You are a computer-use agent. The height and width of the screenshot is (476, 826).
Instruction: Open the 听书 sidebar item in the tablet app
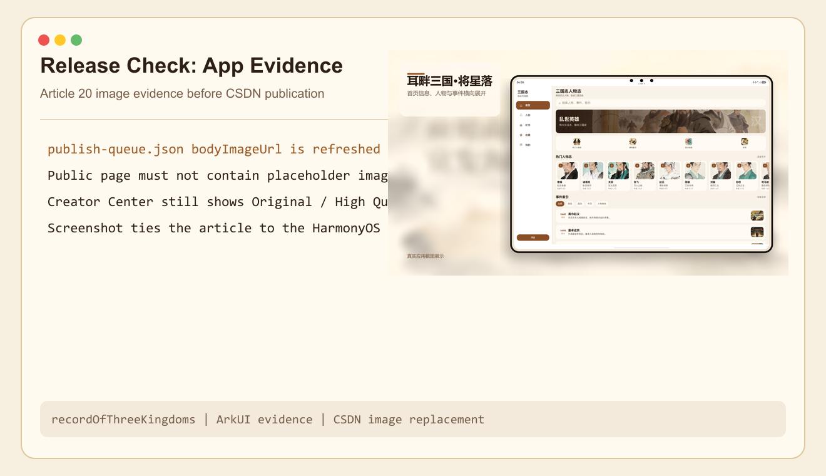[x=533, y=125]
